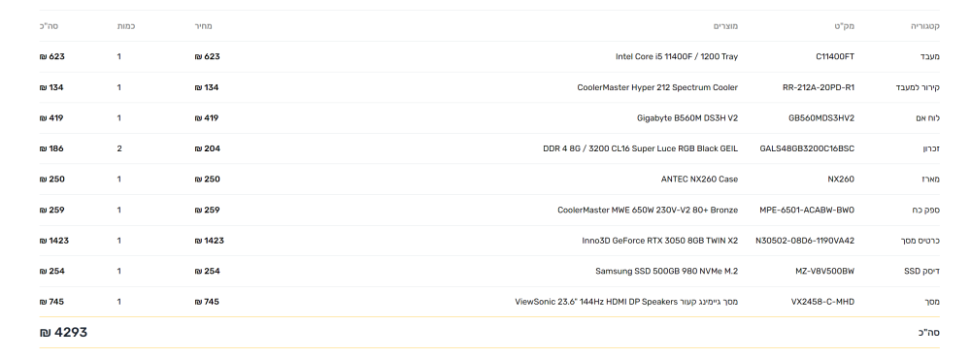Click the מוצרים column header
971x359 pixels.
pos(725,26)
